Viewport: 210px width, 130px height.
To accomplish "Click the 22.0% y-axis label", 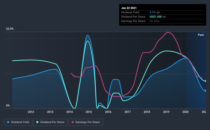I will [10, 29].
